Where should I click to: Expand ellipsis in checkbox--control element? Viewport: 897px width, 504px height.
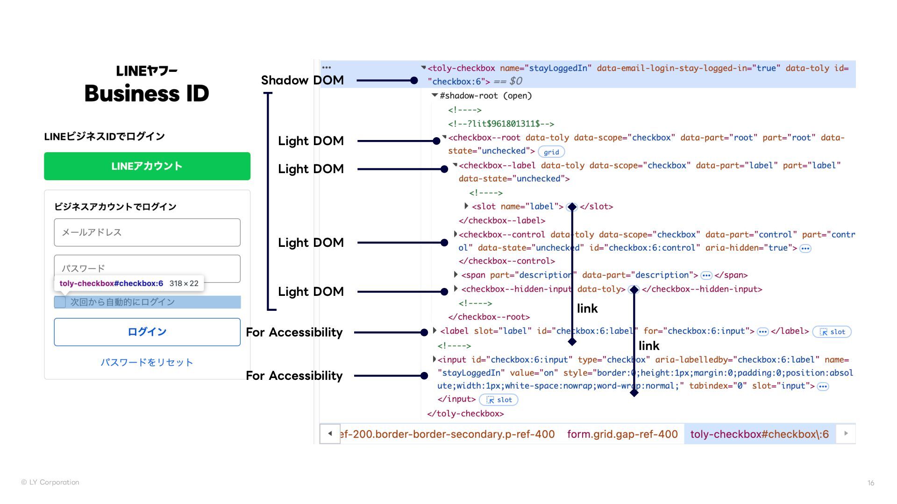(x=805, y=249)
